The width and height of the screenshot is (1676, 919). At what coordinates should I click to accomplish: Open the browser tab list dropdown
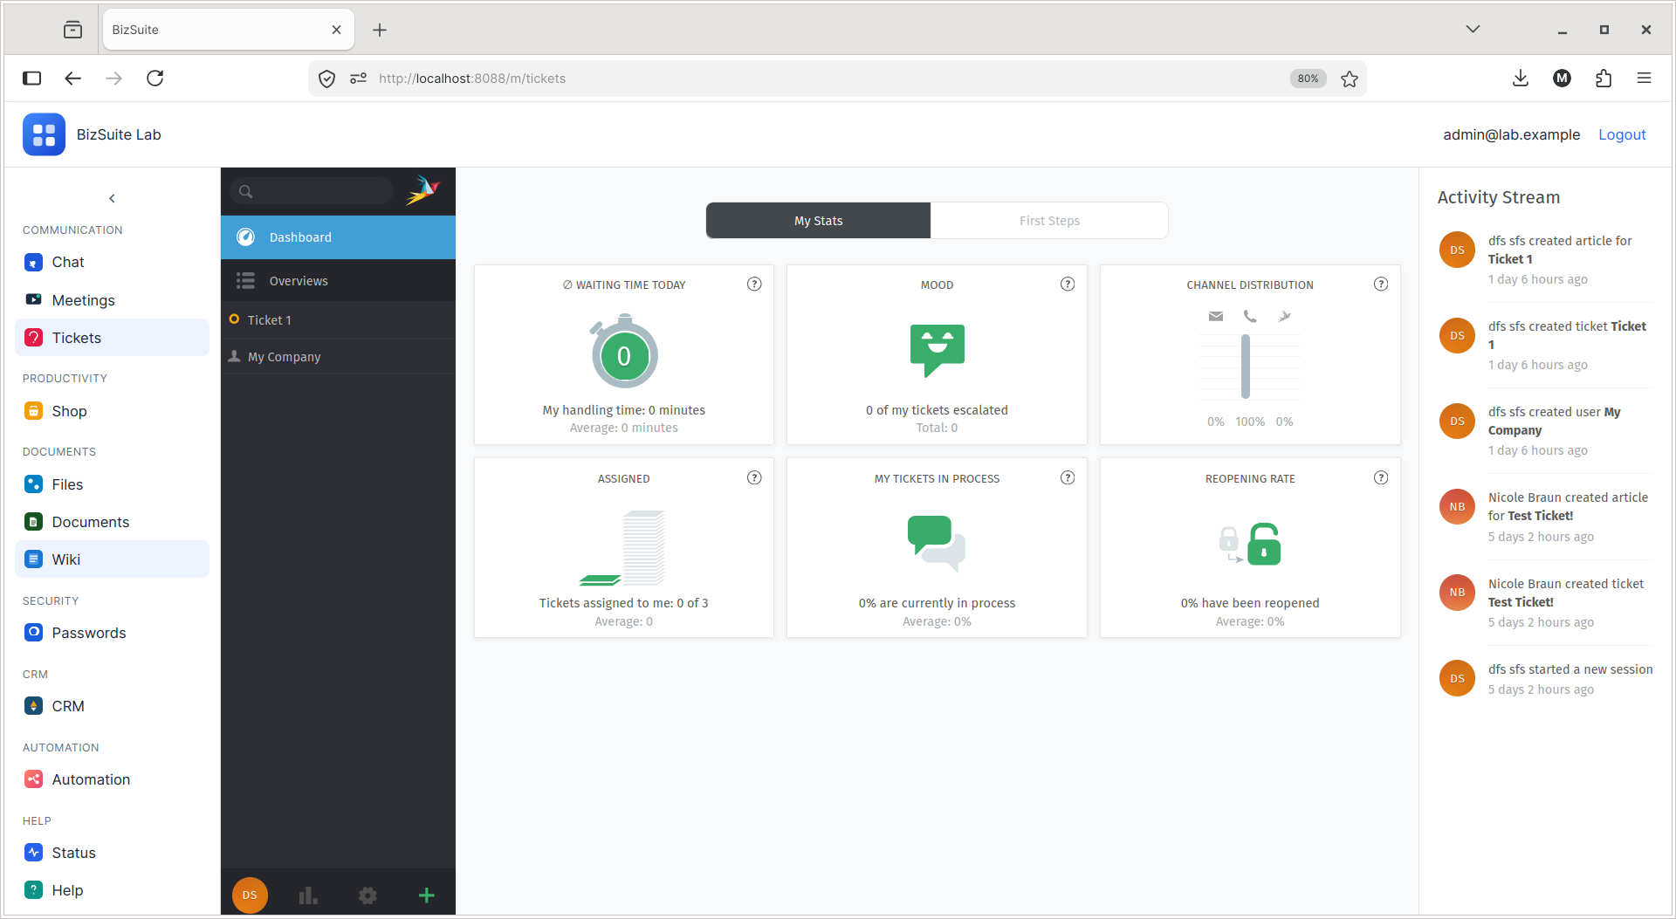tap(1473, 29)
